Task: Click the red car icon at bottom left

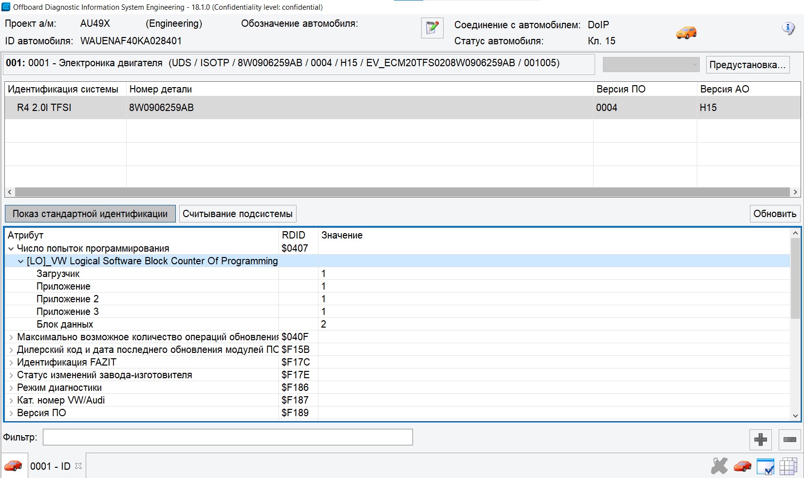Action: [13, 466]
